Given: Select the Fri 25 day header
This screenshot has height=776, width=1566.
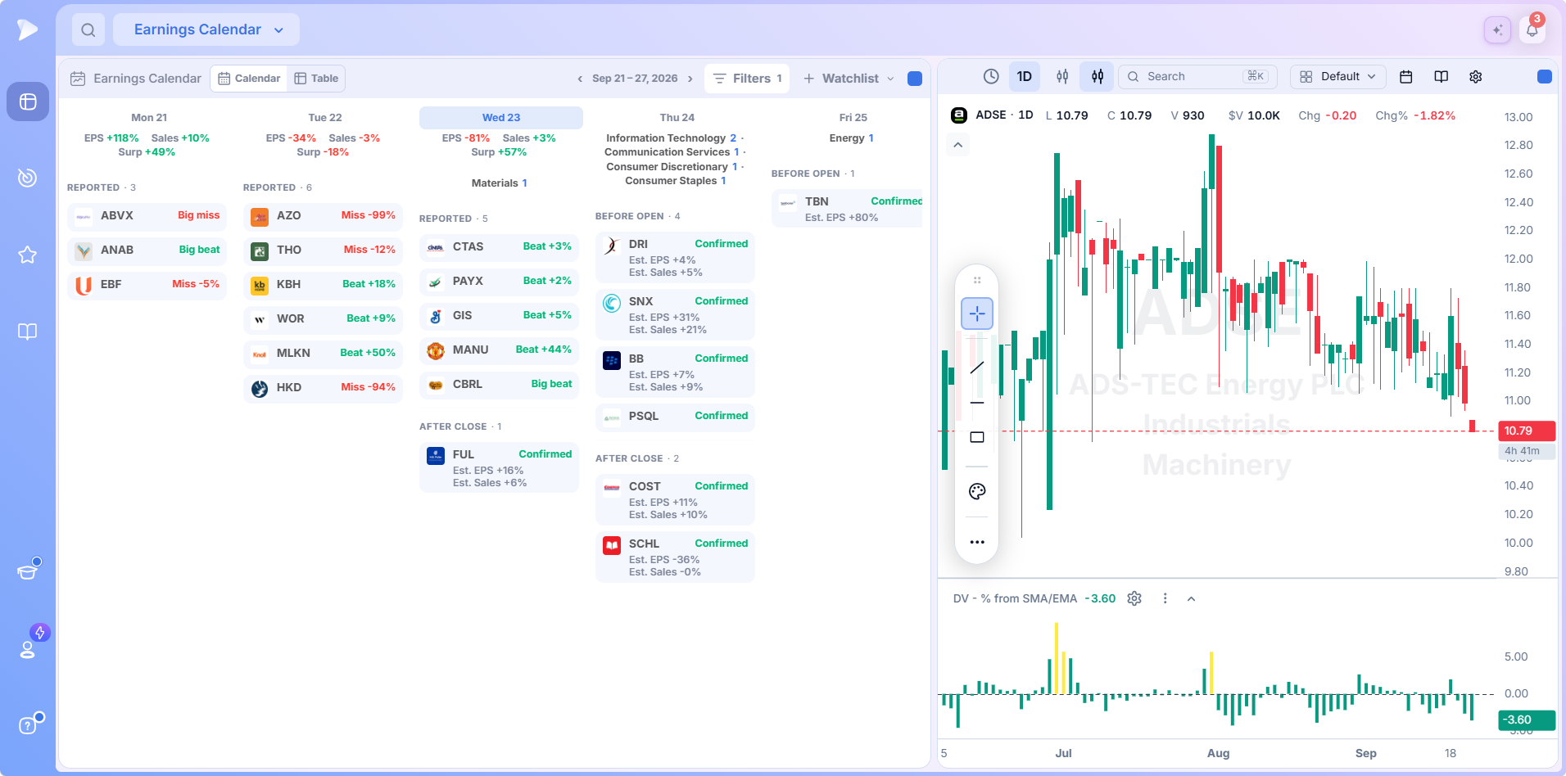Looking at the screenshot, I should tap(853, 118).
